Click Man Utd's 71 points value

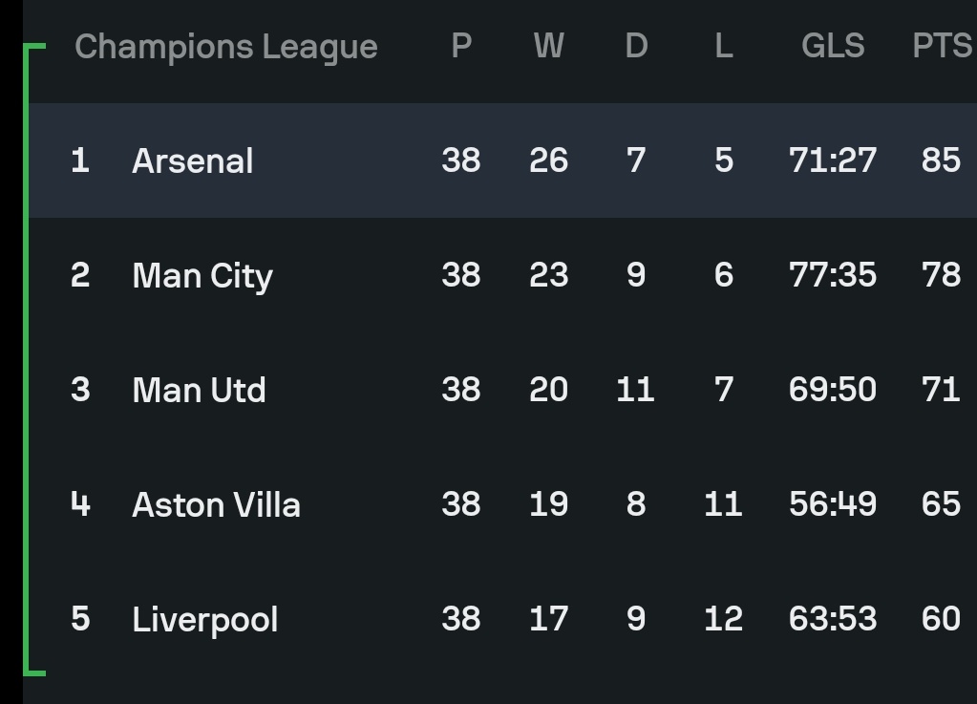(941, 390)
